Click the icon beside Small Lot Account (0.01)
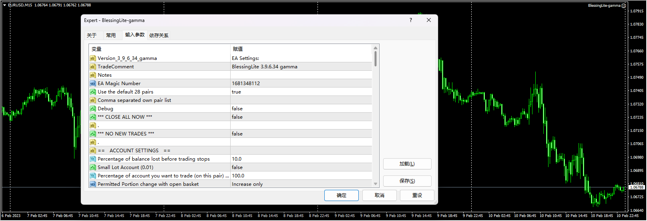 point(92,167)
